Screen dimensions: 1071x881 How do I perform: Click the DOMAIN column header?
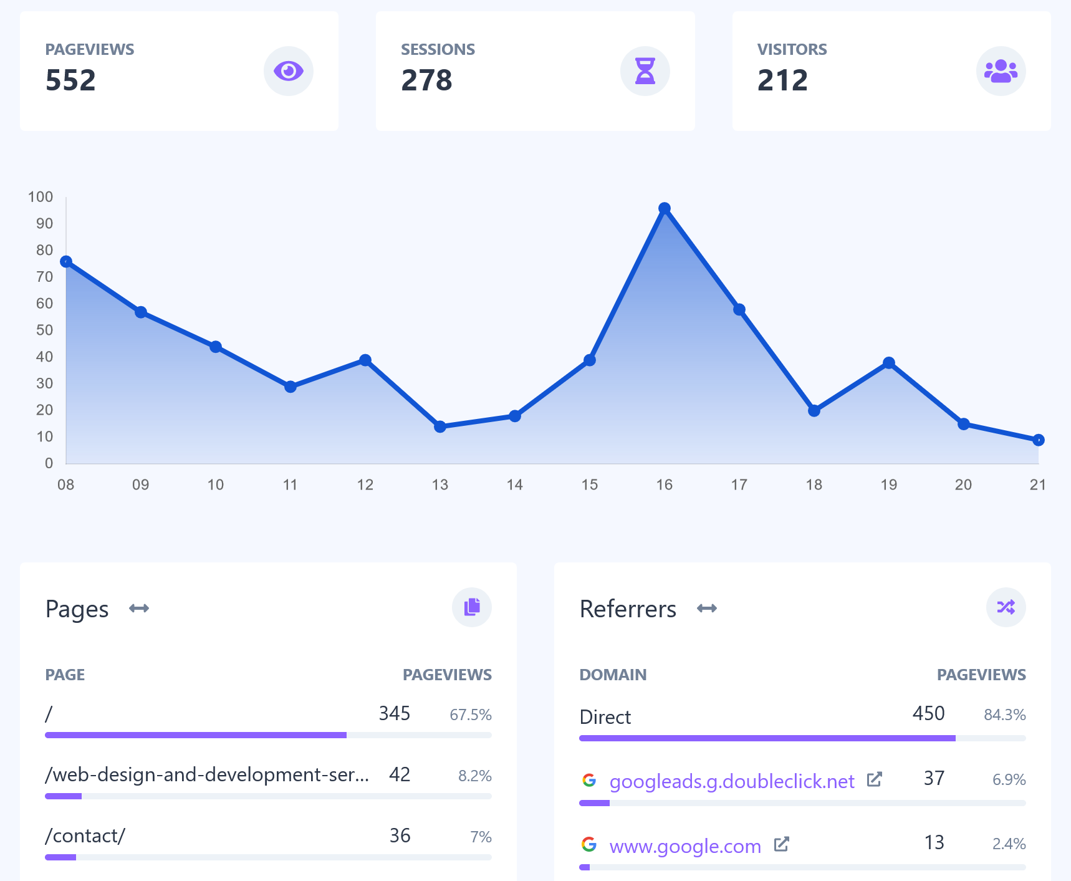(x=613, y=675)
